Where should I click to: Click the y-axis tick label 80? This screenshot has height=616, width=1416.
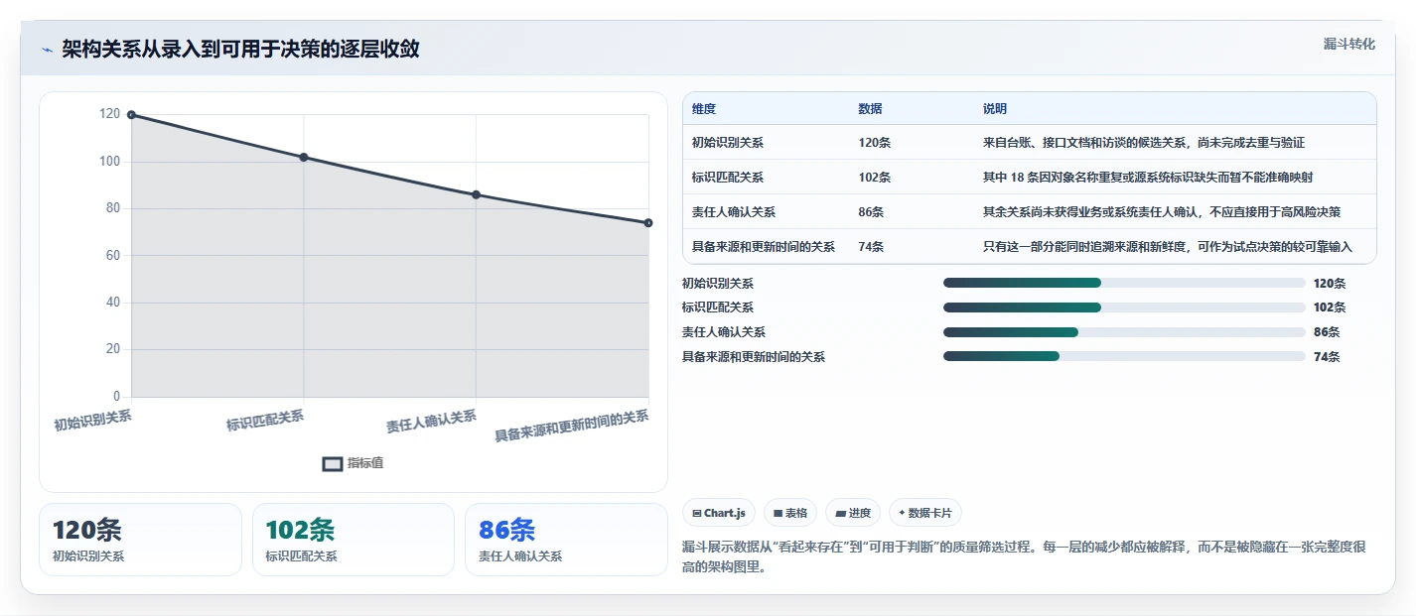point(111,208)
